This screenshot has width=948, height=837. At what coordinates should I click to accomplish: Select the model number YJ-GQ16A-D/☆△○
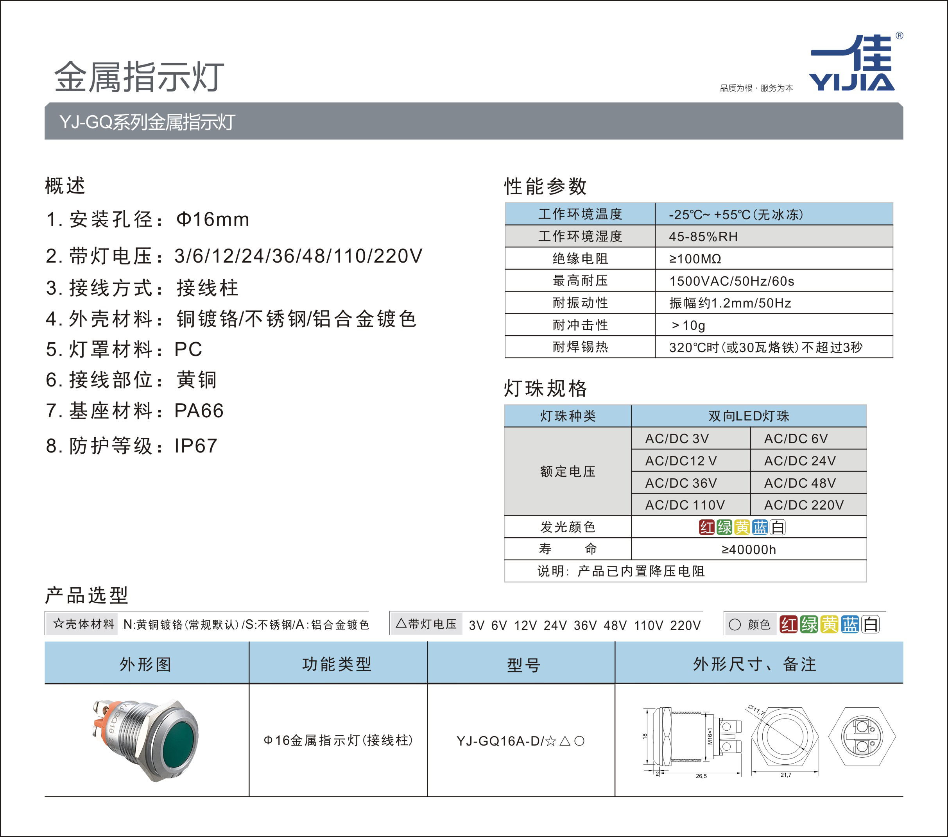(x=521, y=740)
